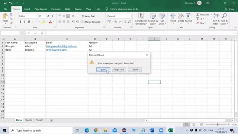Click the Percent Style icon

(116, 22)
